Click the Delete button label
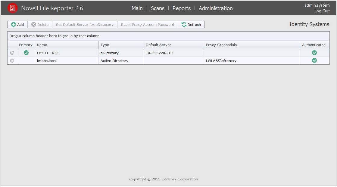This screenshot has width=337, height=187. 43,25
